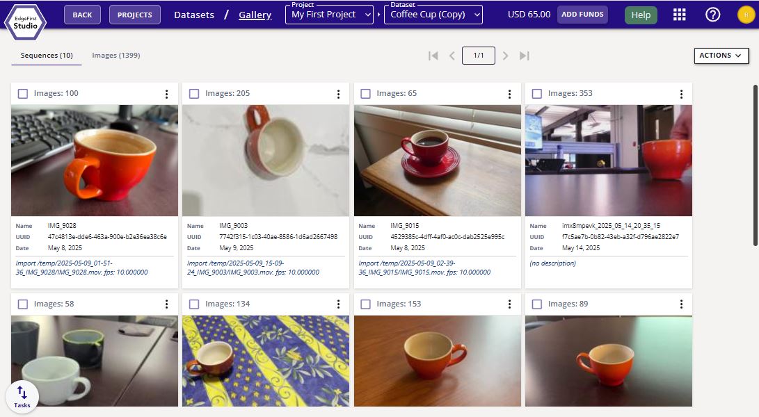The image size is (759, 417).
Task: Open the yellow user avatar menu
Action: click(746, 15)
